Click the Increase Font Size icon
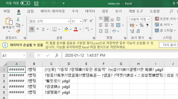Viewport: 178px width, 99px height. point(85,21)
